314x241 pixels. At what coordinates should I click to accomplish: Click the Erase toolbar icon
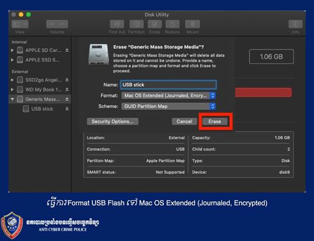pyautogui.click(x=155, y=24)
